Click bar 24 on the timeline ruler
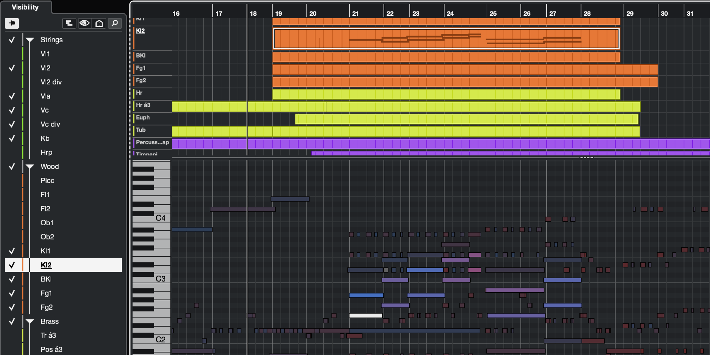The height and width of the screenshot is (355, 710). click(x=450, y=13)
